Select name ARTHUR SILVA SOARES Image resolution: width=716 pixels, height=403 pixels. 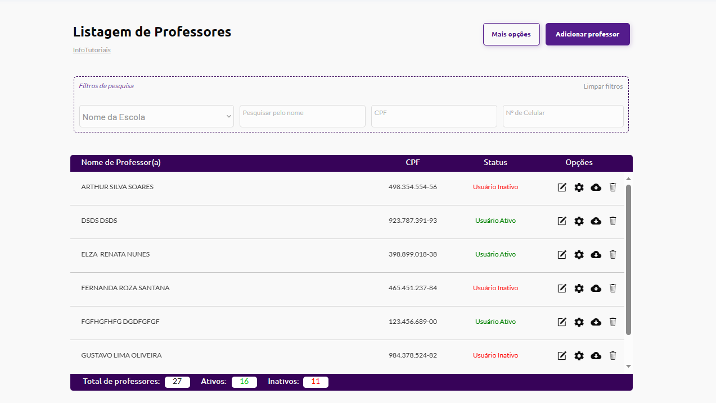[x=117, y=187]
